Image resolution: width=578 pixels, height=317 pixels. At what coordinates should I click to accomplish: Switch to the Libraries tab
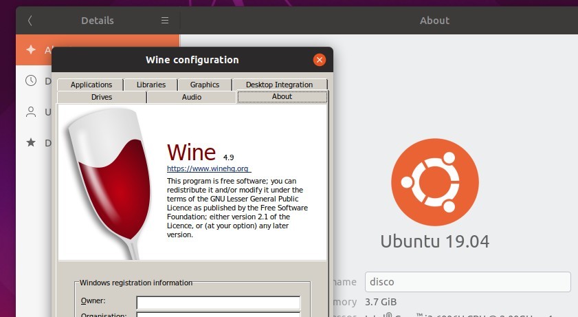click(x=151, y=85)
